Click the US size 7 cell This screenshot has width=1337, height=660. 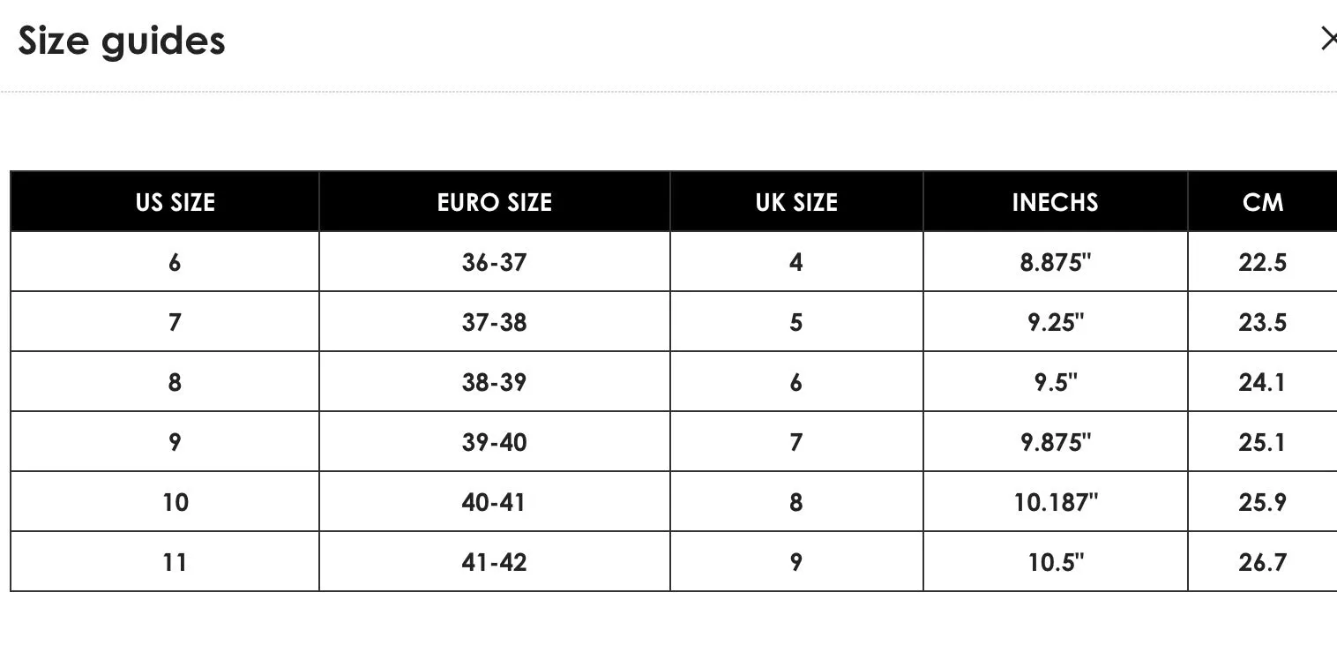tap(165, 321)
